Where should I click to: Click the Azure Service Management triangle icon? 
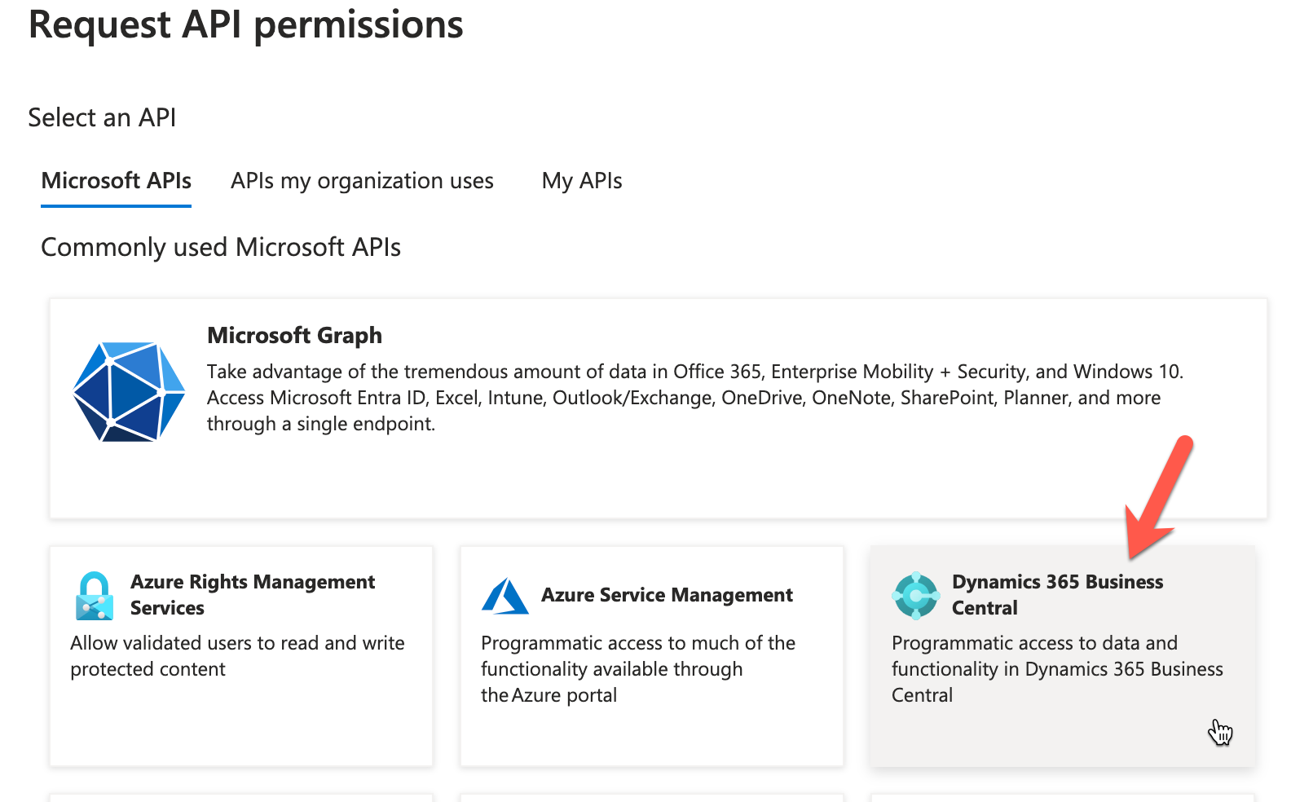click(505, 596)
